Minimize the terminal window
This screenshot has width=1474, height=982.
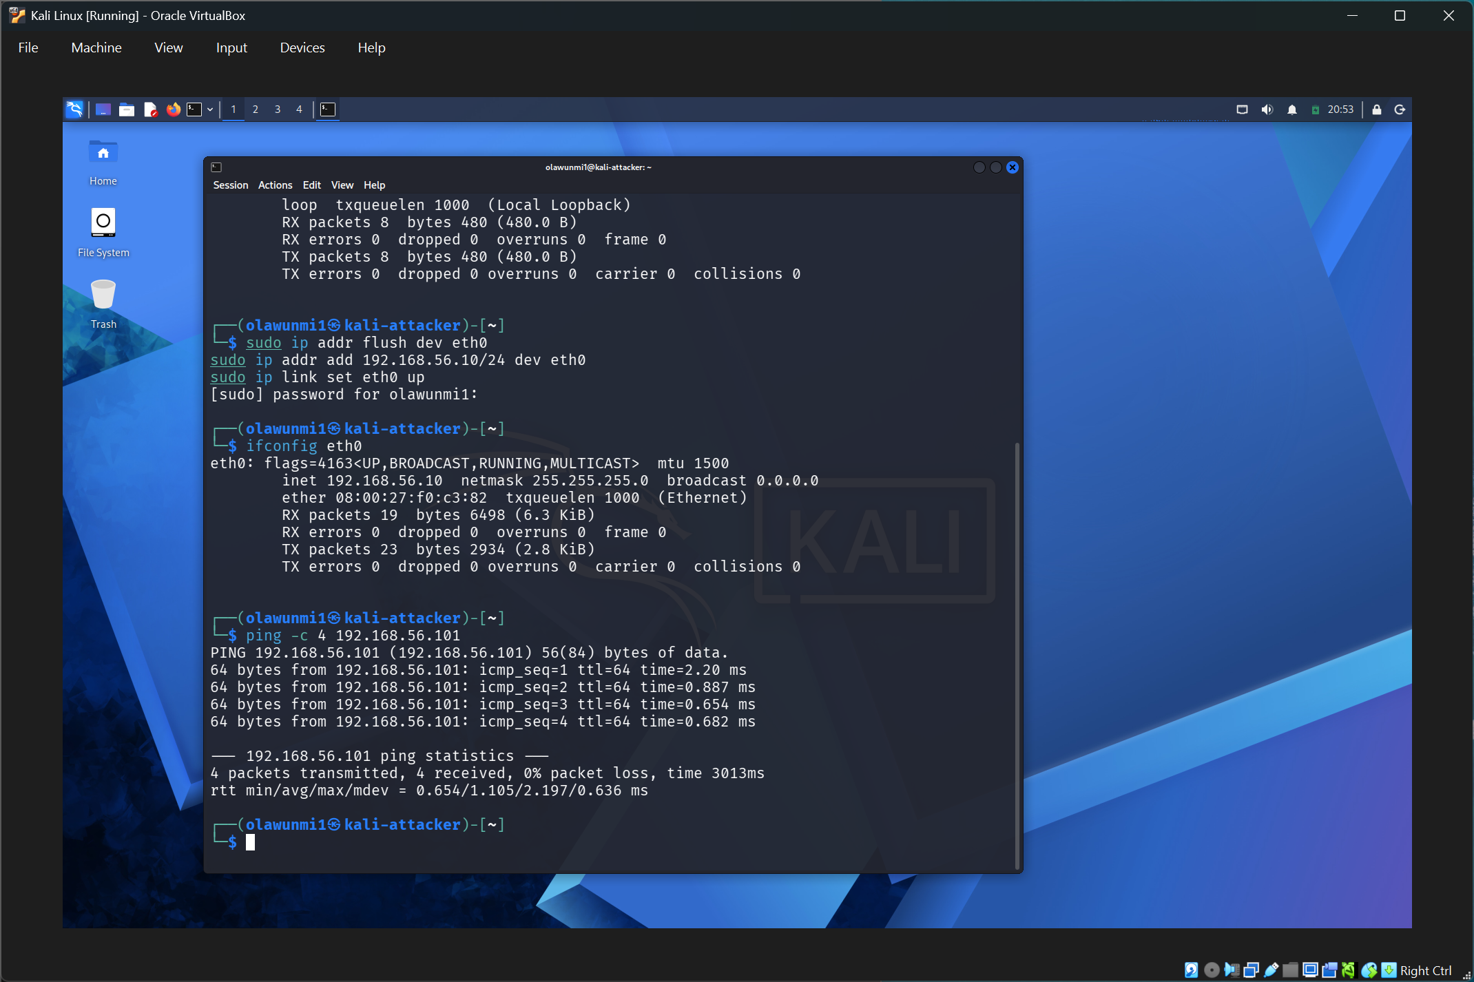click(979, 167)
